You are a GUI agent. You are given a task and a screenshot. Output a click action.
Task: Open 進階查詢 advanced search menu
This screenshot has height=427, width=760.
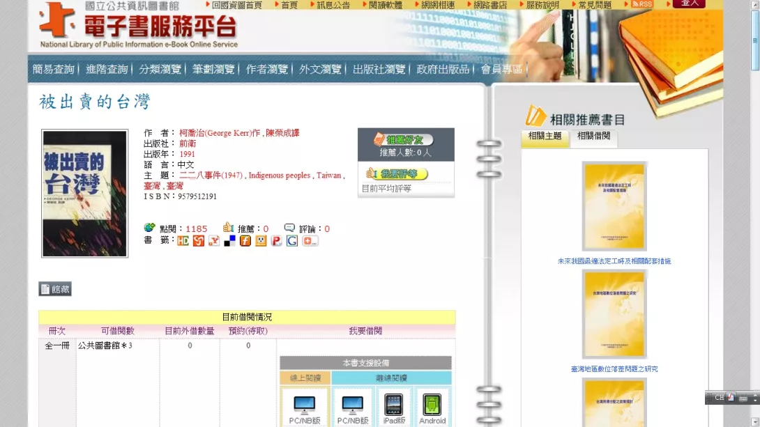tap(107, 69)
